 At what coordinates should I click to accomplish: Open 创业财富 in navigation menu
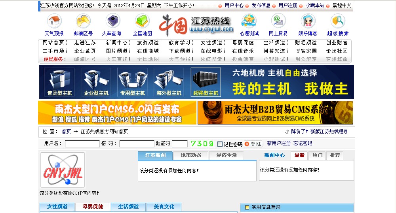tap(337, 43)
